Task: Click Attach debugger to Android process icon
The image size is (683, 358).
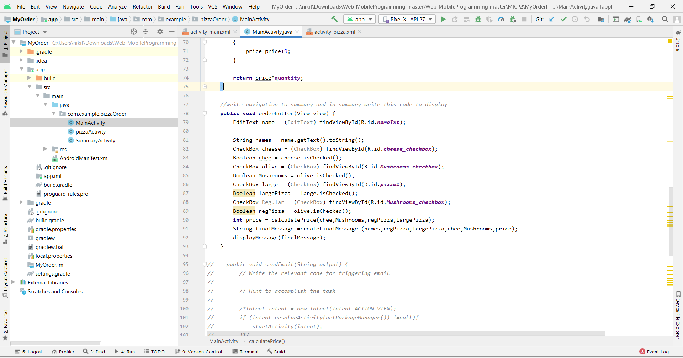Action: (x=513, y=19)
